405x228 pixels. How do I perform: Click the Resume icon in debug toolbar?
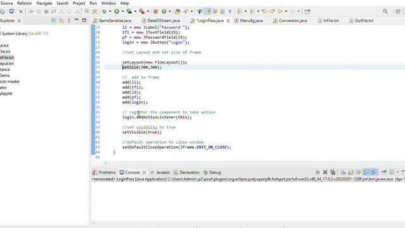[x=31, y=11]
